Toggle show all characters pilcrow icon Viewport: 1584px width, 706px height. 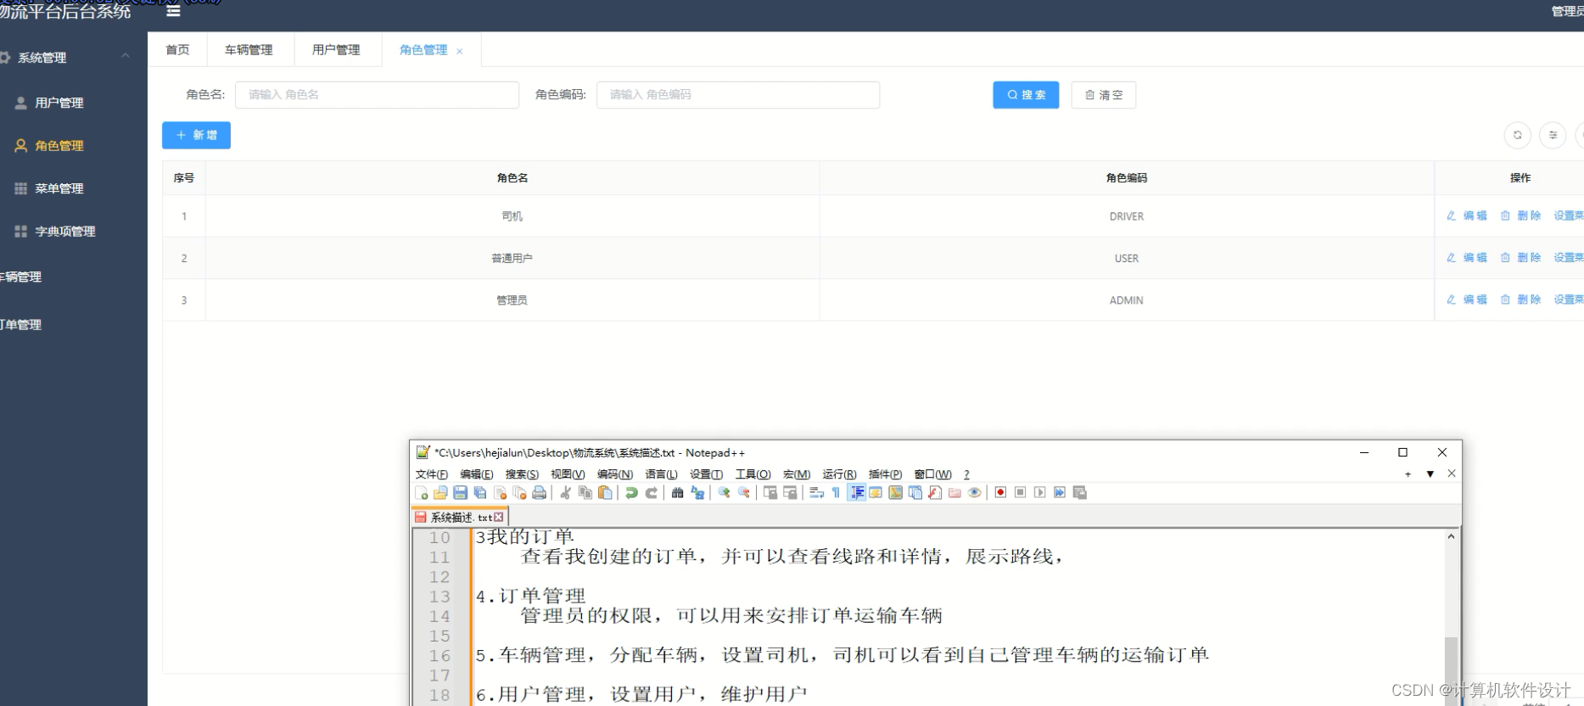[x=836, y=492]
